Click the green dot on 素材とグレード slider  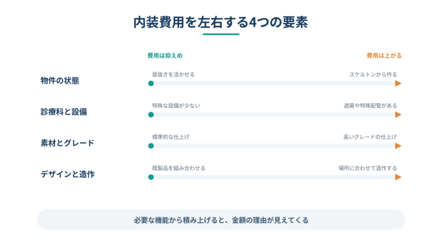coord(151,146)
